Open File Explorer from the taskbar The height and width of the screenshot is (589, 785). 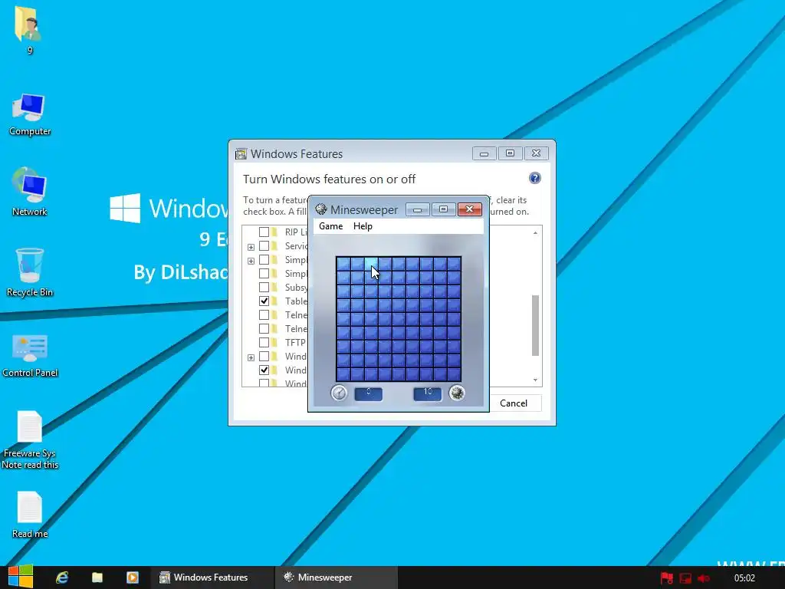coord(97,577)
